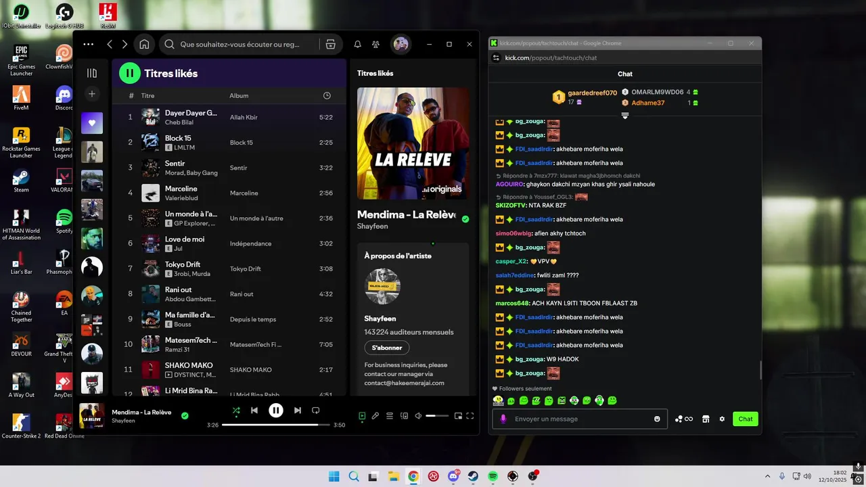Click the Spotify search input field
Screen dimensions: 866x487
point(240,44)
